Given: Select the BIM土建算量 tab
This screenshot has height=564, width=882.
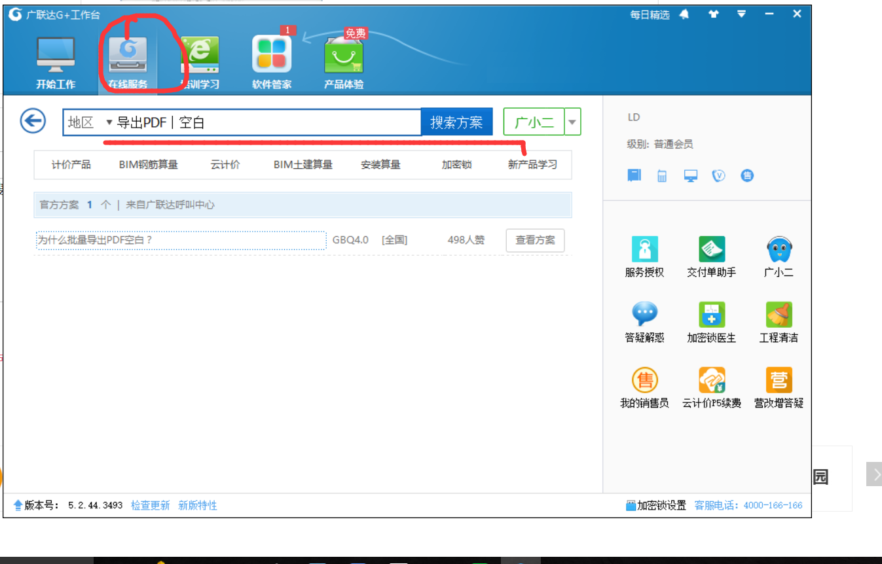Looking at the screenshot, I should click(303, 165).
